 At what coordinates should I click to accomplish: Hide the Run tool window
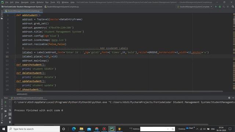coord(233,98)
